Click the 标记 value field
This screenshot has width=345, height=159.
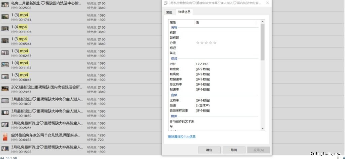[x=227, y=48]
